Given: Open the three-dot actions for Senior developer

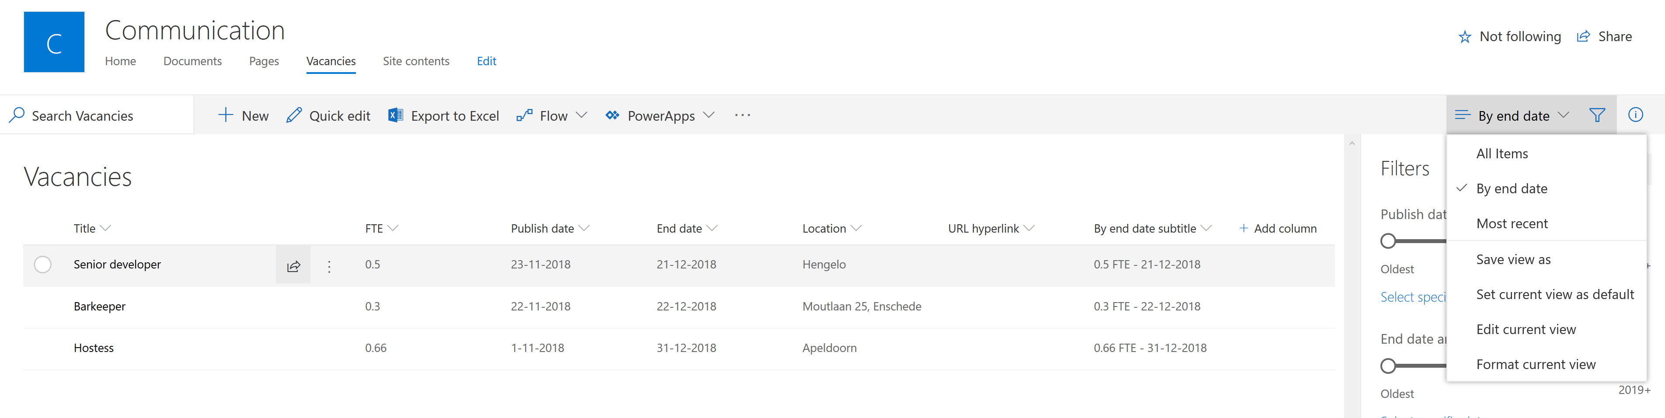Looking at the screenshot, I should (329, 266).
